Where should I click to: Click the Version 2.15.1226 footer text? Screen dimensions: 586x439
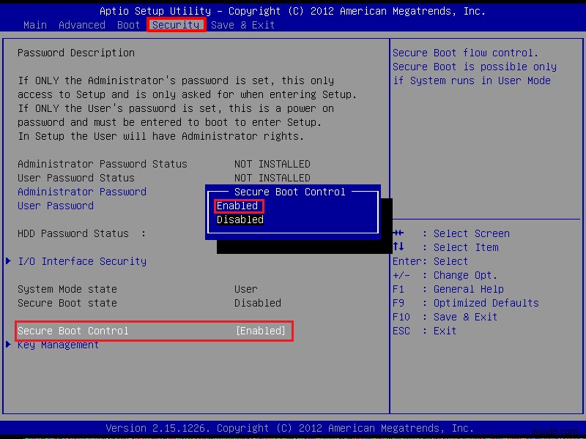coord(289,428)
